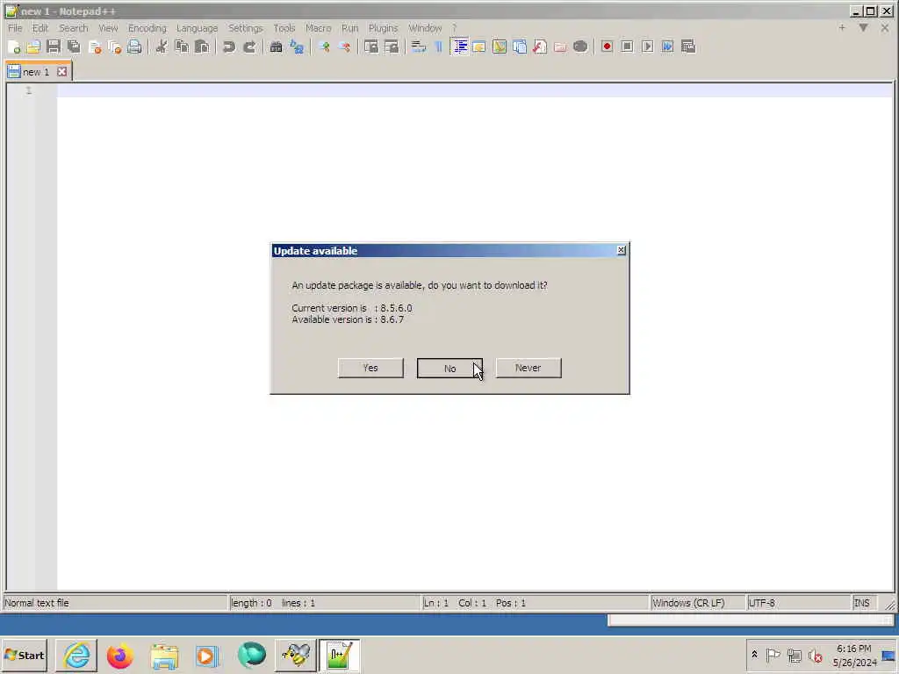Viewport: 899px width, 674px height.
Task: Click the Zoom In toolbar icon
Action: 324,47
